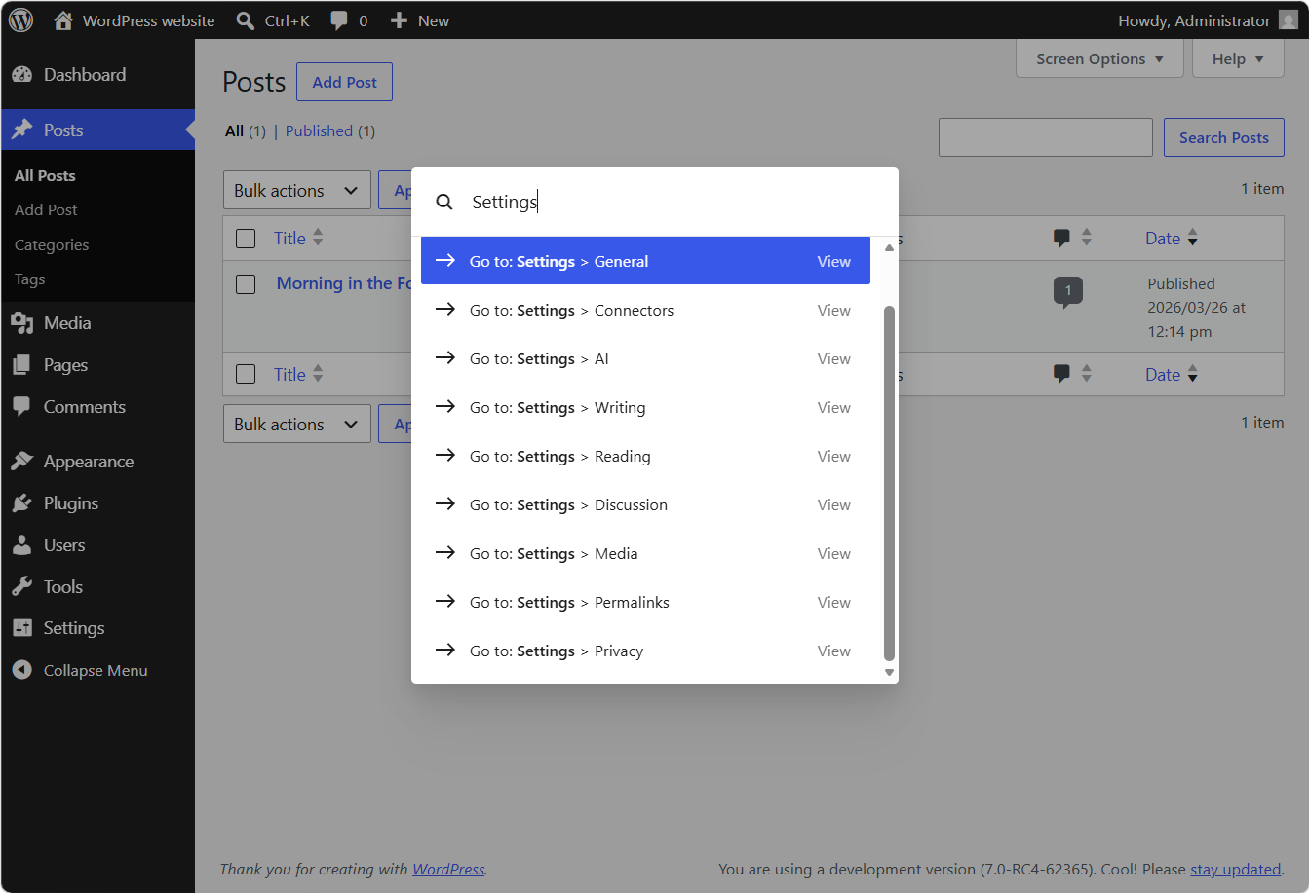This screenshot has width=1309, height=893.
Task: Click the Posts pushpin icon in sidebar
Action: (22, 130)
